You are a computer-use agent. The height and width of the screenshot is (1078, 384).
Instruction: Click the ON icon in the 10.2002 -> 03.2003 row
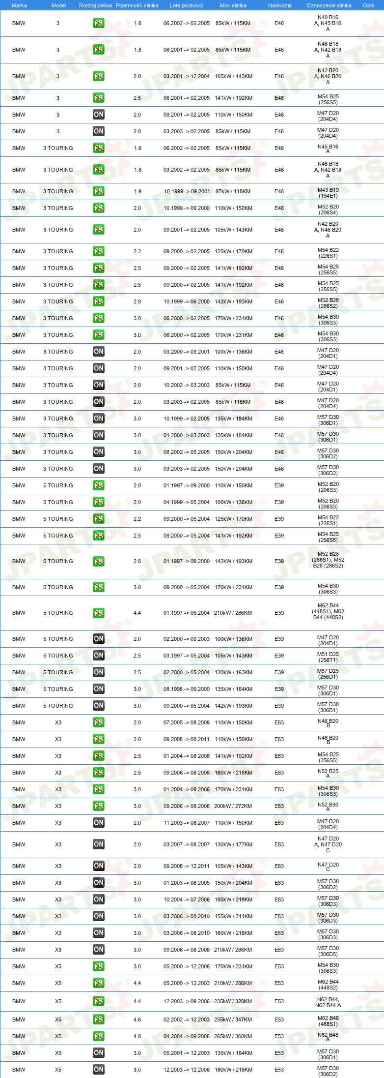click(98, 385)
